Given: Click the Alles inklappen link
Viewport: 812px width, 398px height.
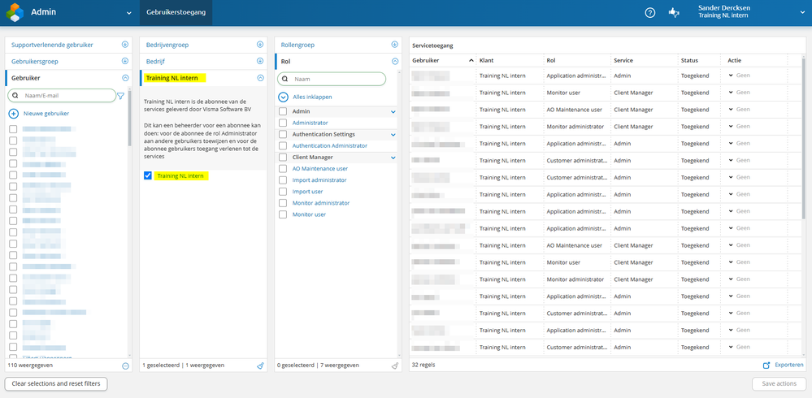Looking at the screenshot, I should click(x=312, y=97).
